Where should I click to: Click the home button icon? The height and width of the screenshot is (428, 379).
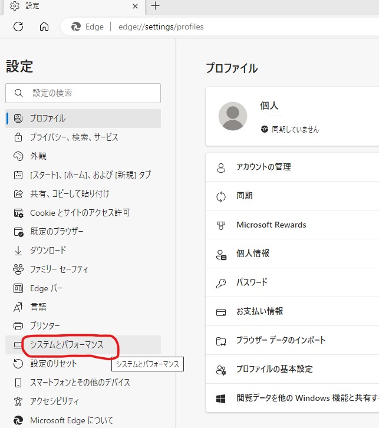pos(44,27)
